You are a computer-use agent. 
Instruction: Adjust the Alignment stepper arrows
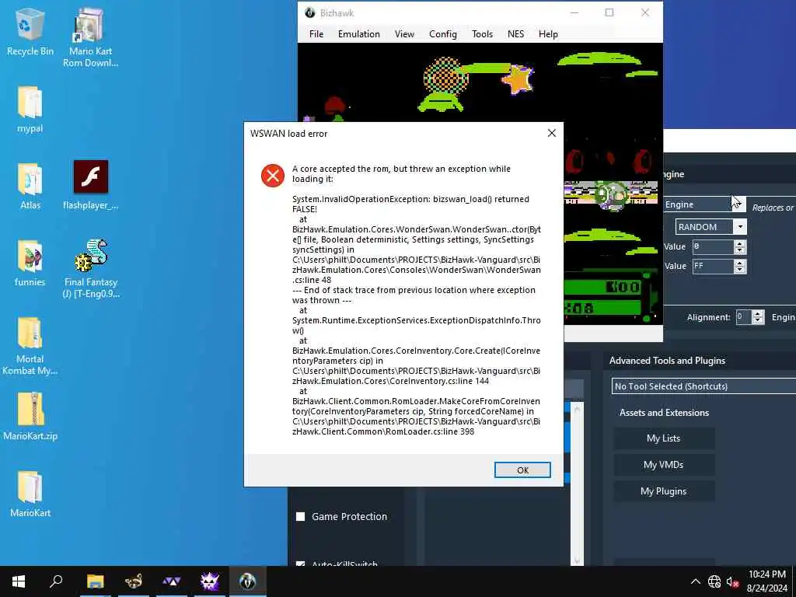tap(758, 317)
